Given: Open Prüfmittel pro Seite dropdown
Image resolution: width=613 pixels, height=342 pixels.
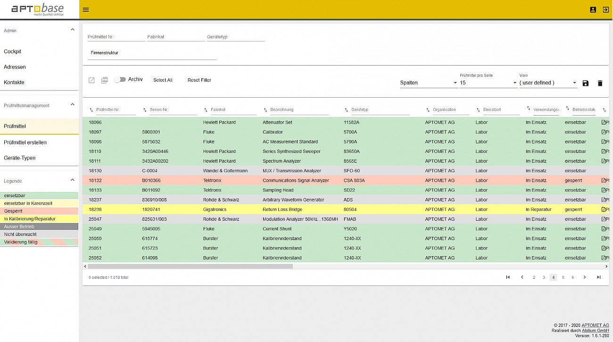Looking at the screenshot, I should pyautogui.click(x=489, y=83).
